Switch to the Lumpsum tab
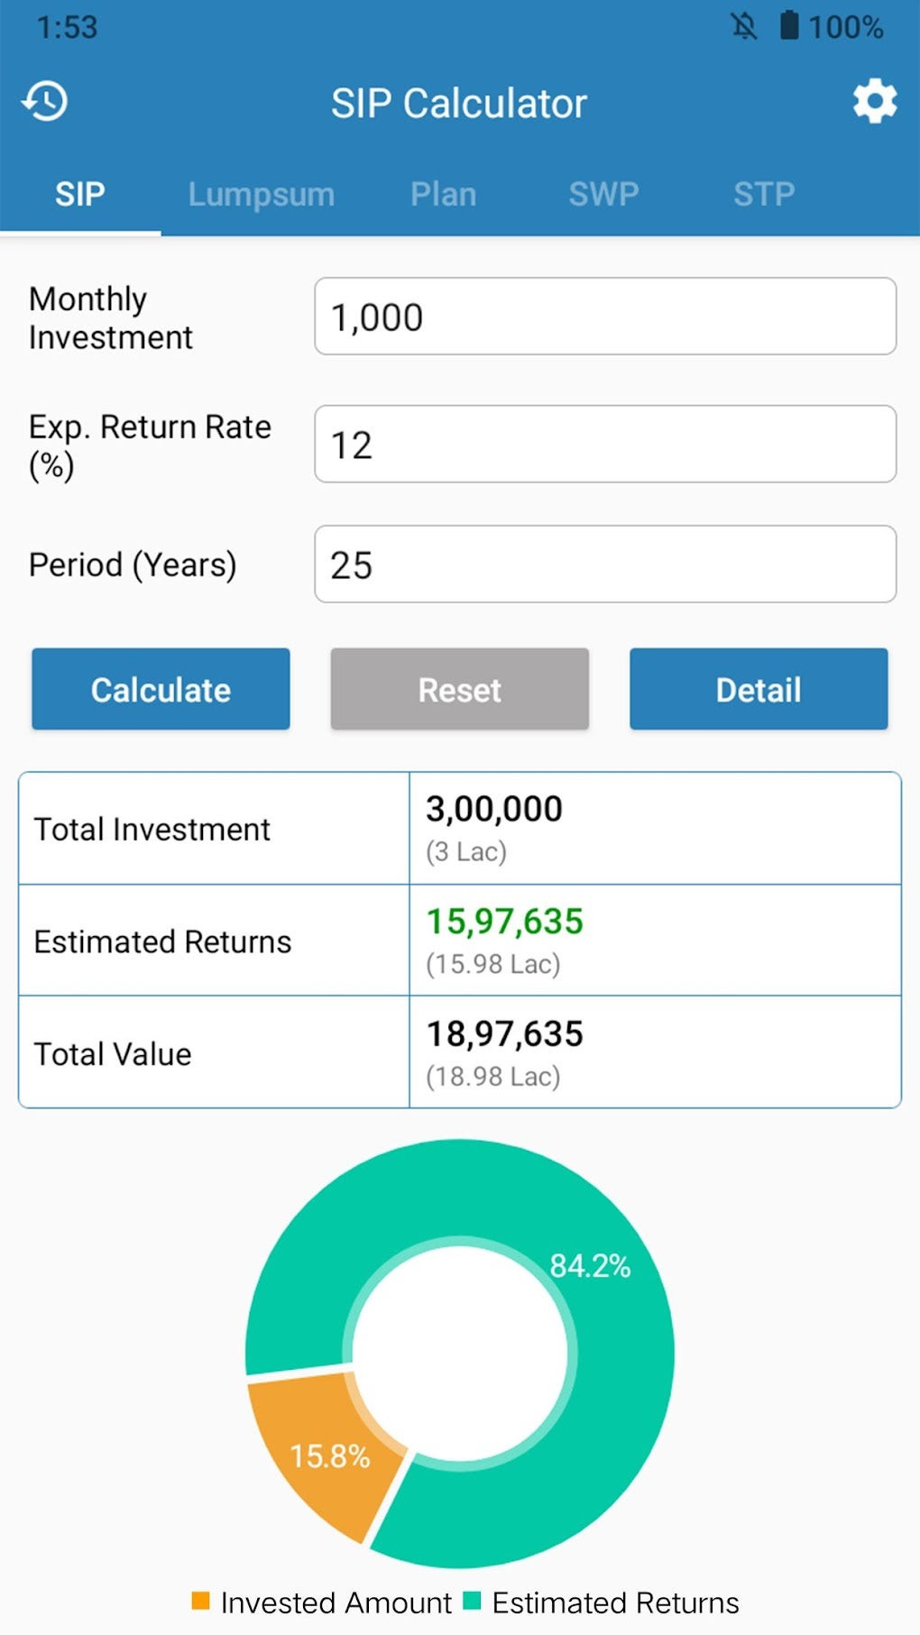The height and width of the screenshot is (1635, 920). (261, 194)
